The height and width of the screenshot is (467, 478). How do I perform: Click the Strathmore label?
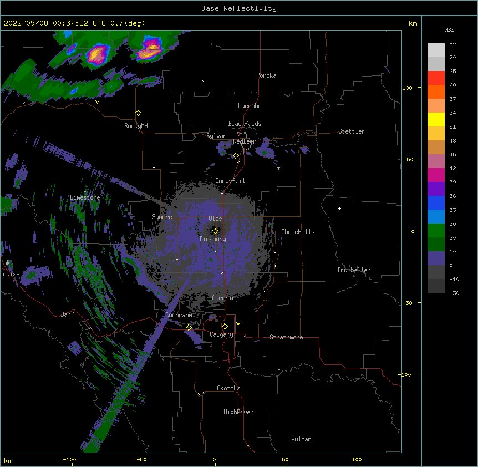pyautogui.click(x=286, y=337)
